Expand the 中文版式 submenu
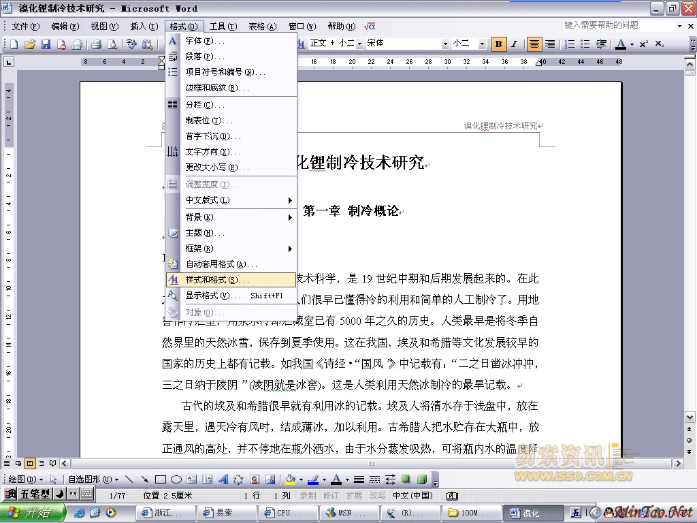Screen dimensions: 697x523 point(231,200)
